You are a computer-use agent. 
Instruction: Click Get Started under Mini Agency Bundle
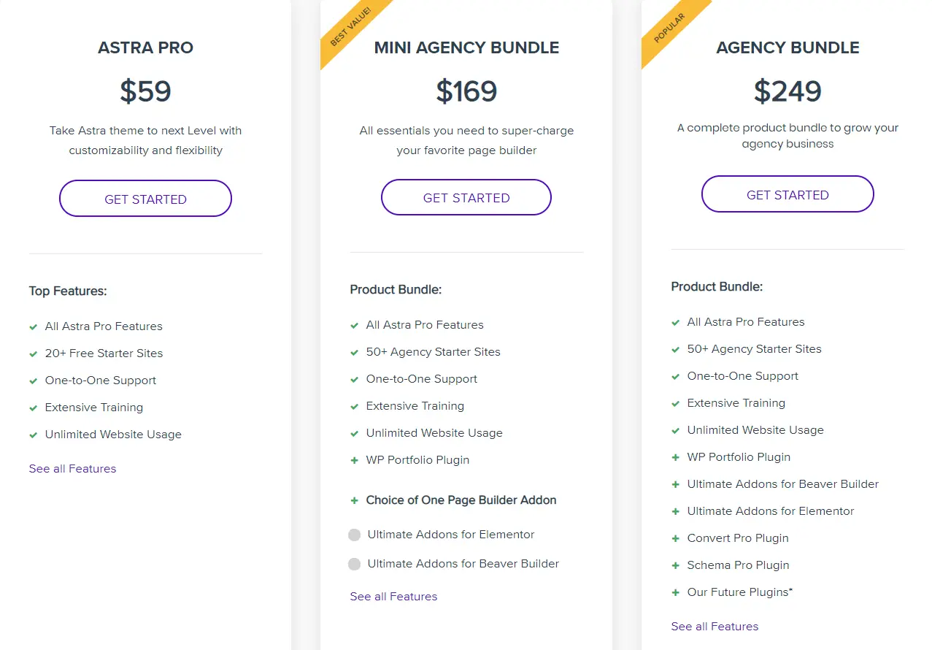466,197
